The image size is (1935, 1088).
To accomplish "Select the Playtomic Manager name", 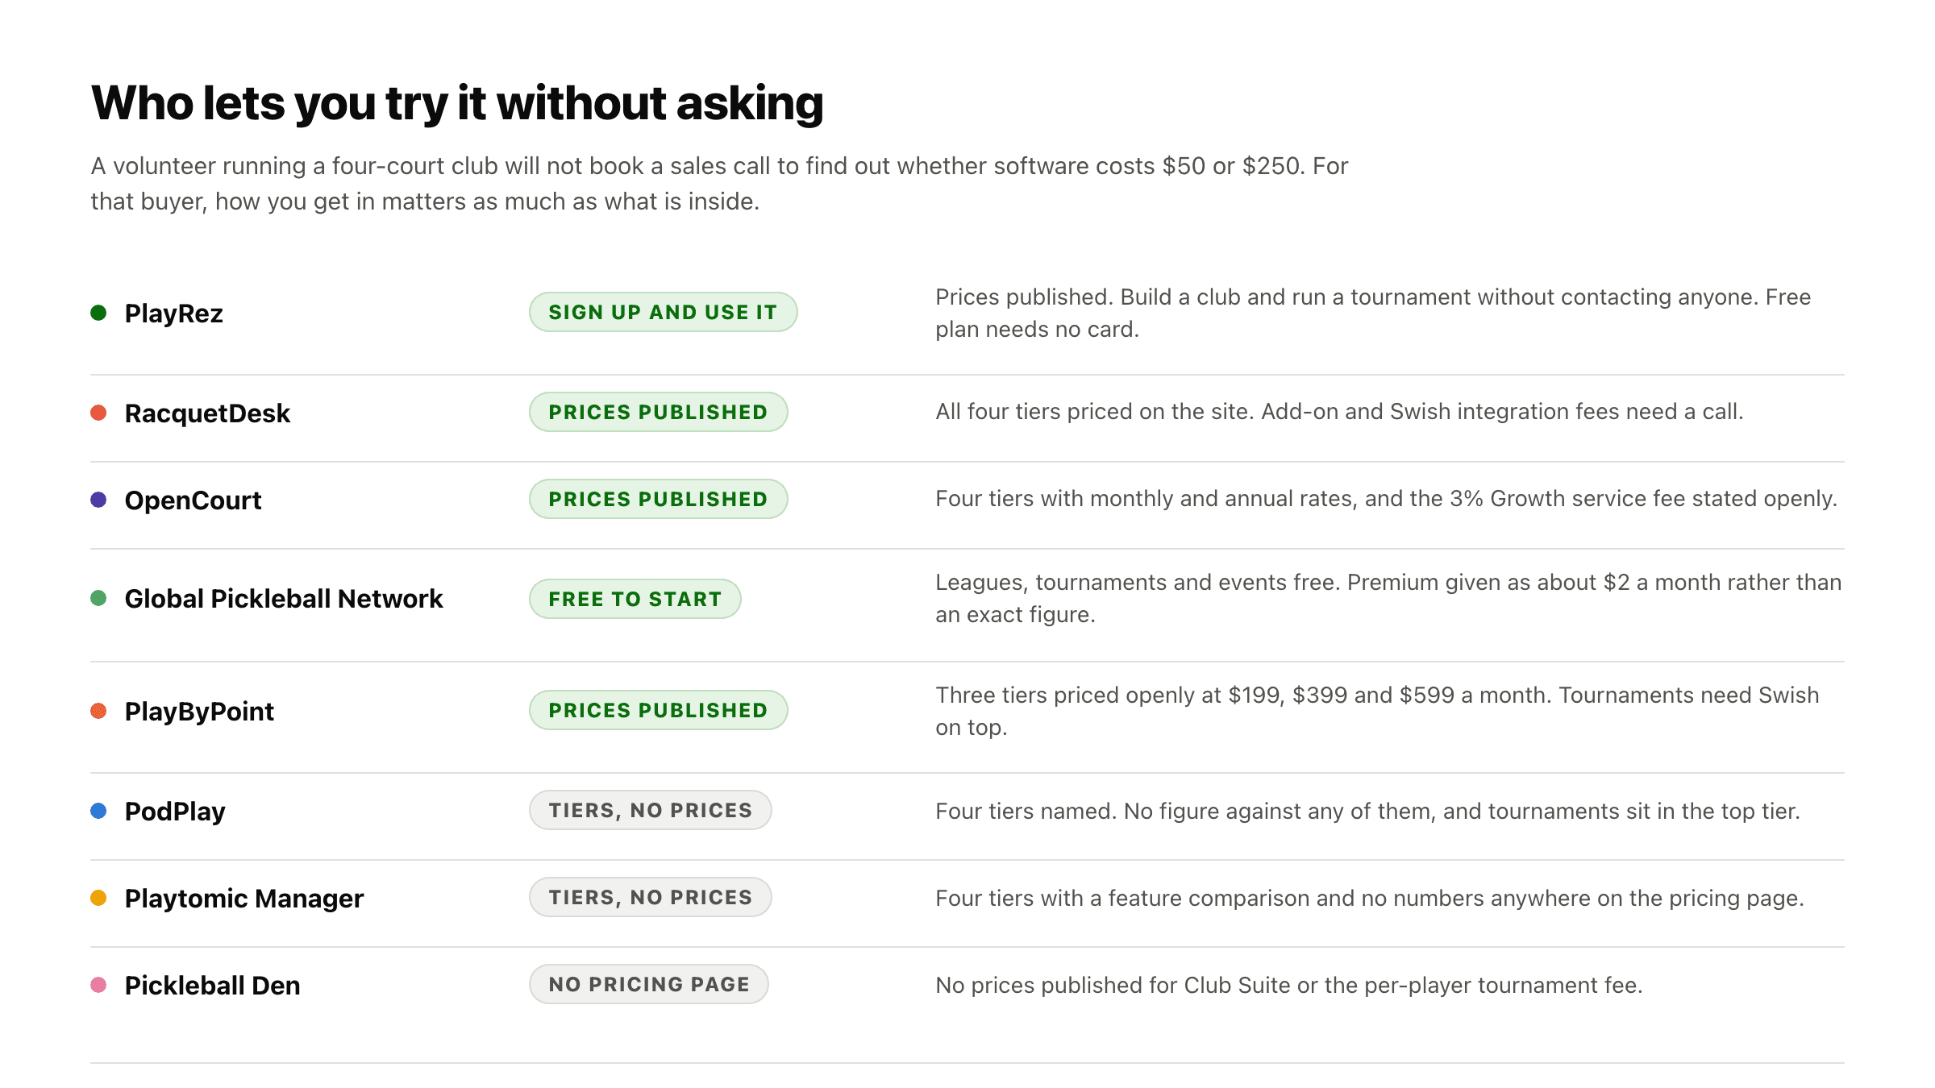I will pos(244,899).
